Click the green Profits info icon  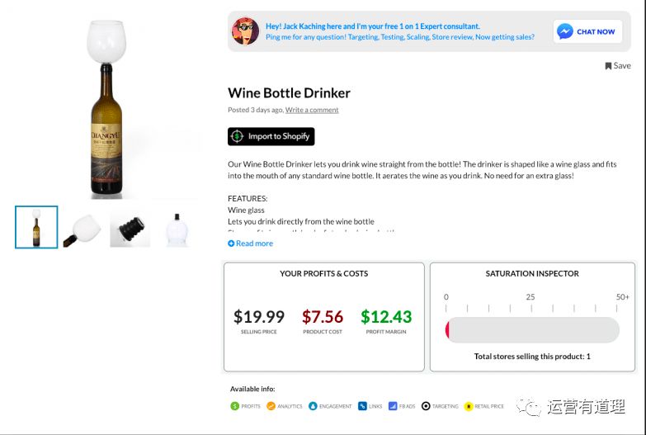(235, 406)
